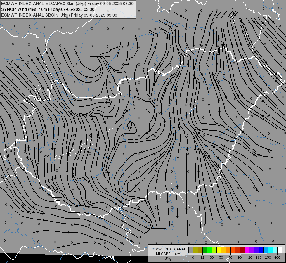Select the pale cyan swatch before white
The height and width of the screenshot is (263, 286).
(275, 250)
